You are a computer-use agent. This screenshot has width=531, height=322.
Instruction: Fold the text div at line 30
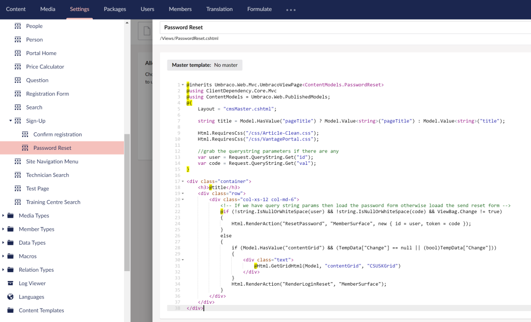[x=183, y=260]
